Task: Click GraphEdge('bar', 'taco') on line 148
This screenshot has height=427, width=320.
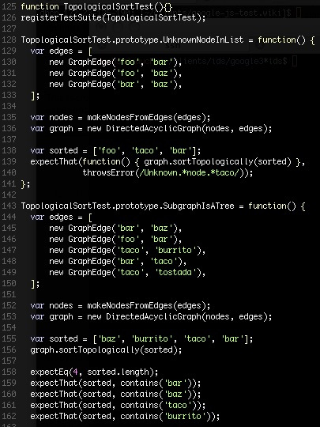Action: 125,261
